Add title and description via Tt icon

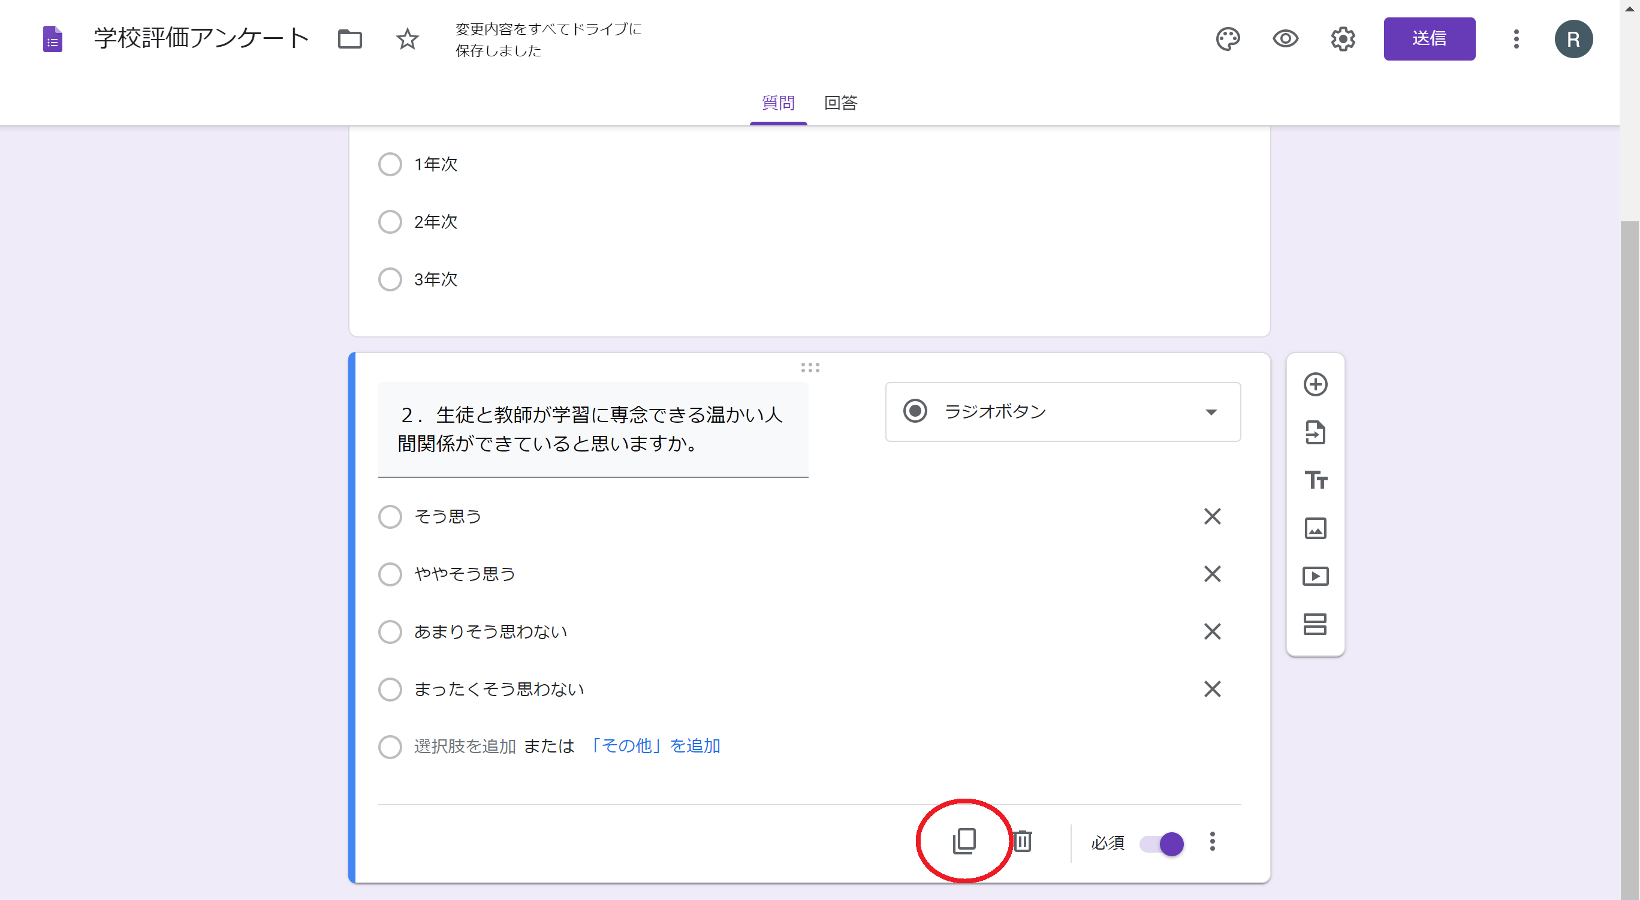pyautogui.click(x=1315, y=480)
